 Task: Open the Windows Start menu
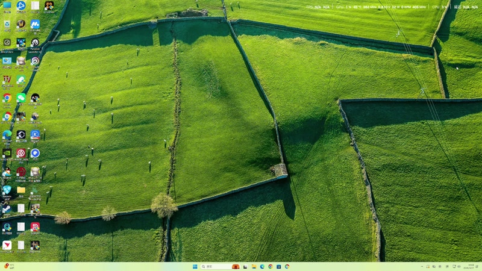(x=195, y=267)
